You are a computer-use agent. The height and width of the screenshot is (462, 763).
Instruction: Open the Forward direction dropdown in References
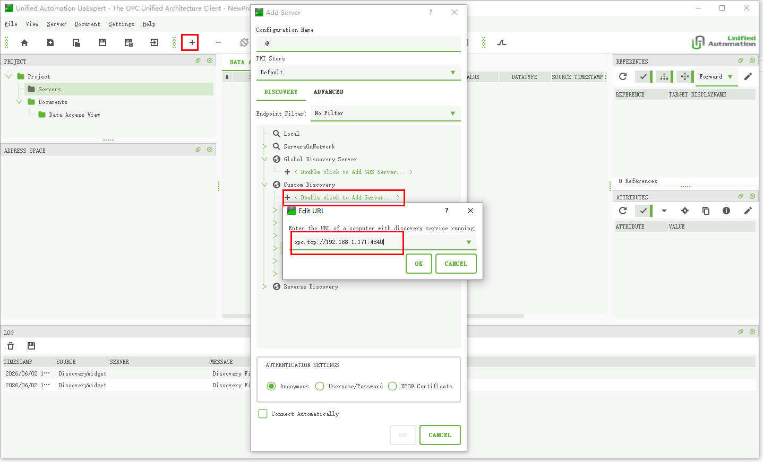[x=716, y=77]
